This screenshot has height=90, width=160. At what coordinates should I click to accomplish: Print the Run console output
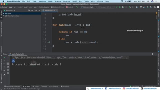pyautogui.click(x=8, y=70)
